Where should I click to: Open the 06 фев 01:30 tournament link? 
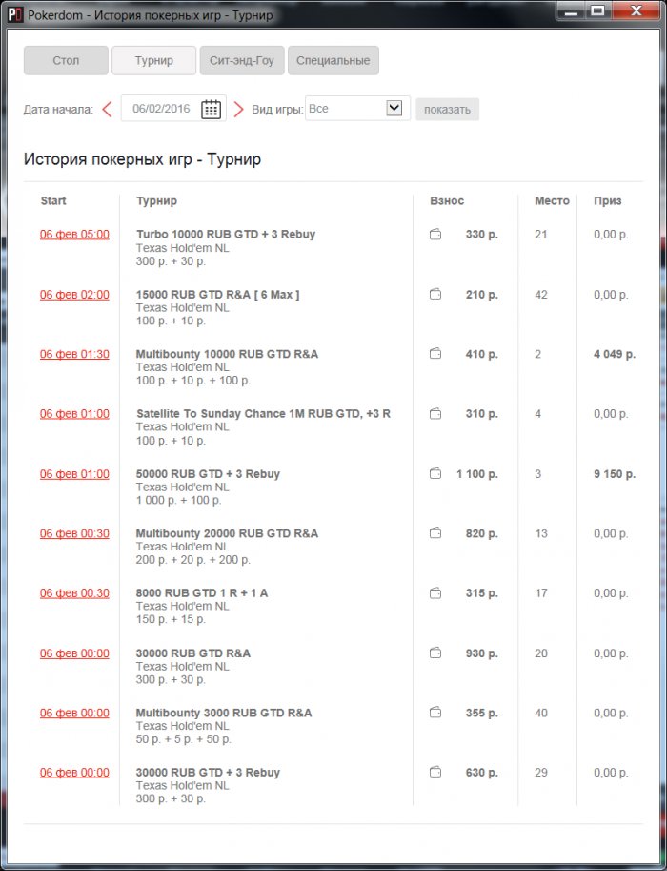tap(74, 354)
